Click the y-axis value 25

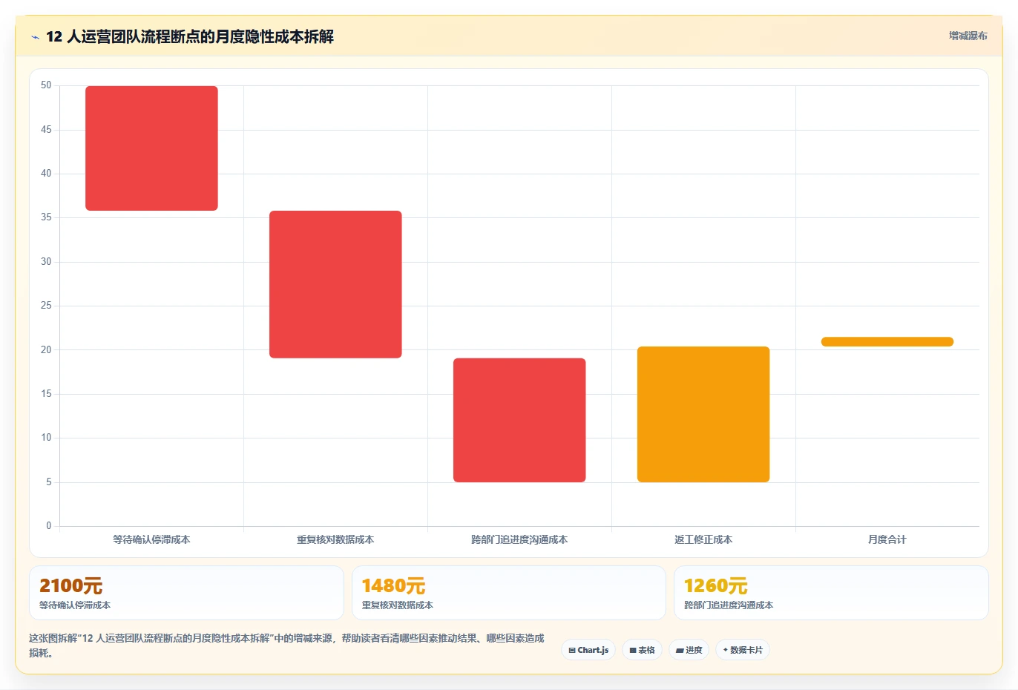(x=46, y=306)
